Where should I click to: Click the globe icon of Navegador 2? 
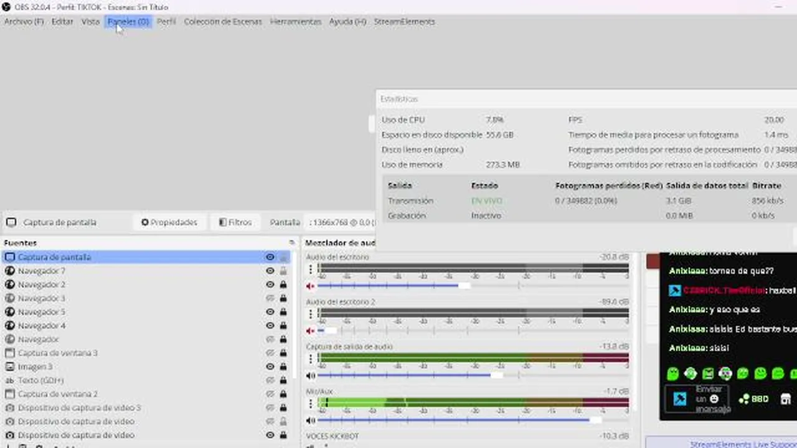click(x=10, y=284)
